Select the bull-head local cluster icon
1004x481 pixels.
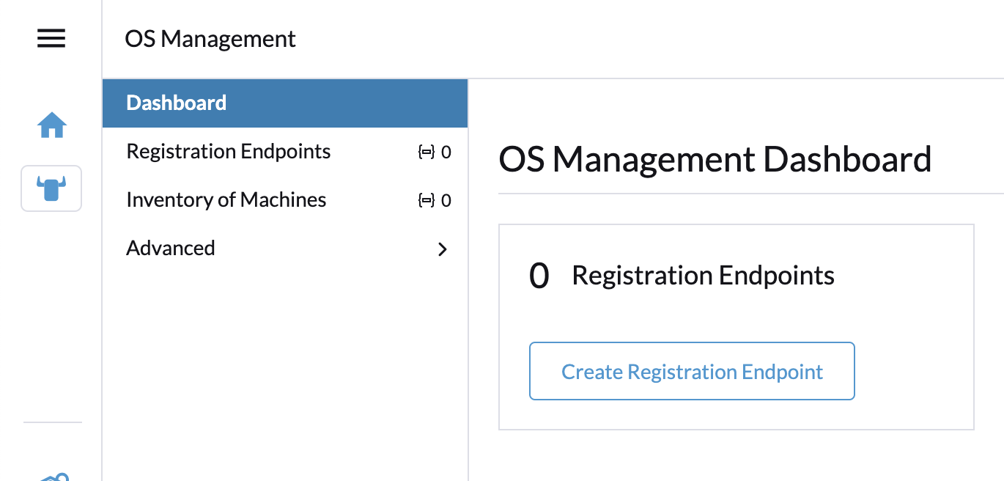point(51,188)
